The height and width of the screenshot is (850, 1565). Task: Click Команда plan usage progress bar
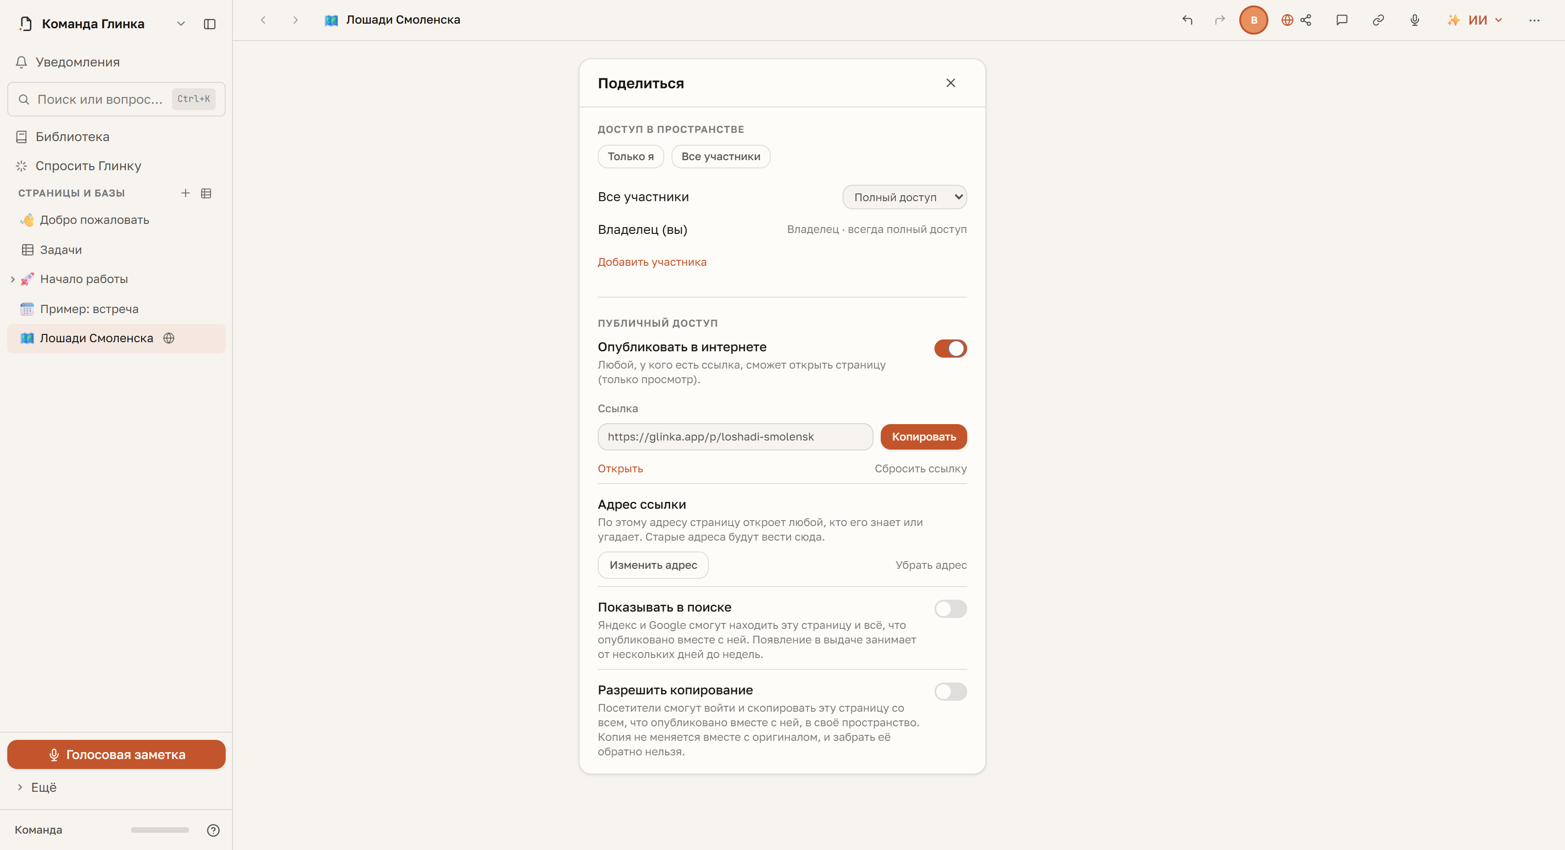[x=161, y=830]
